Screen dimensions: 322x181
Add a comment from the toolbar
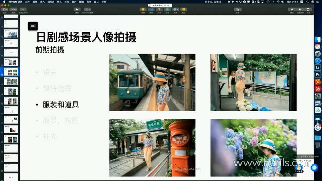click(184, 9)
